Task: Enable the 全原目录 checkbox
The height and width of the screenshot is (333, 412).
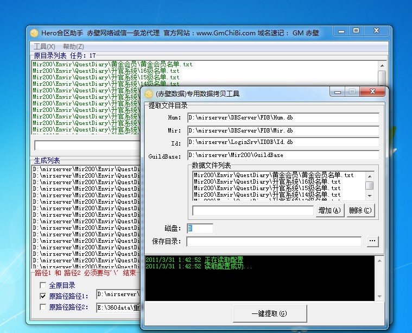Action: 43,285
